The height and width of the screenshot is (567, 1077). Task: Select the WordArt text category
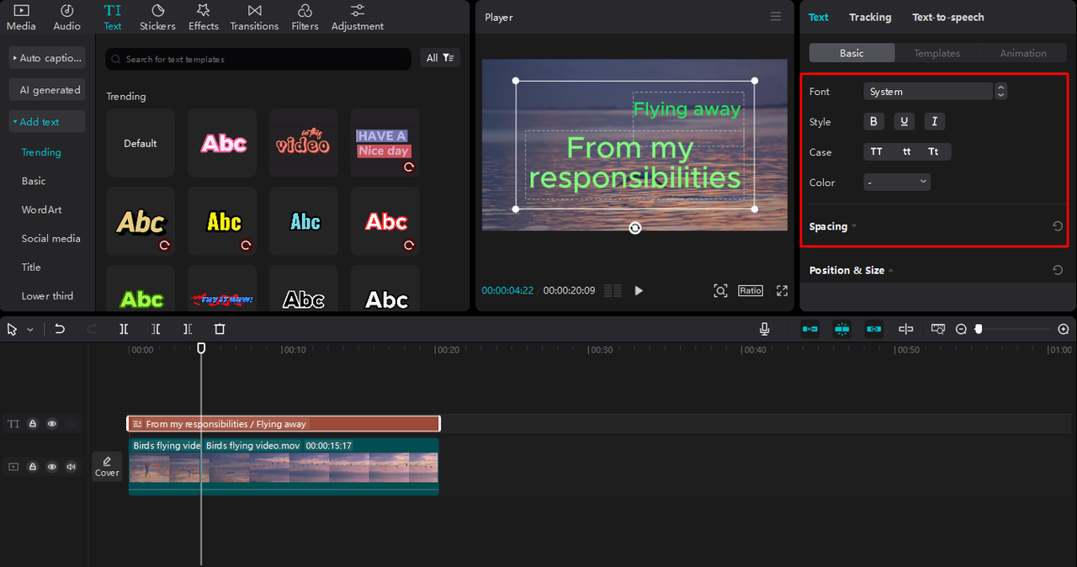point(42,209)
